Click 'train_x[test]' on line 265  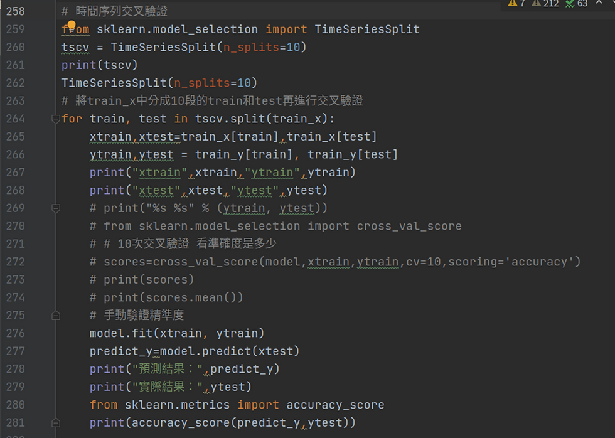332,136
